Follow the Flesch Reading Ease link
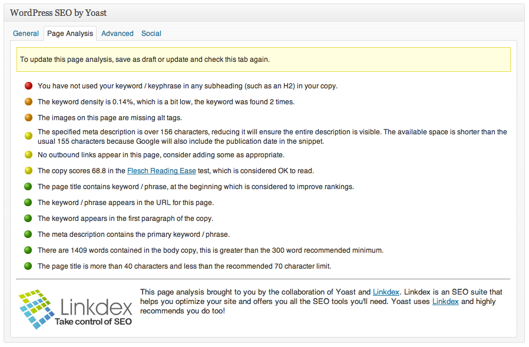The width and height of the screenshot is (529, 347). (x=161, y=171)
